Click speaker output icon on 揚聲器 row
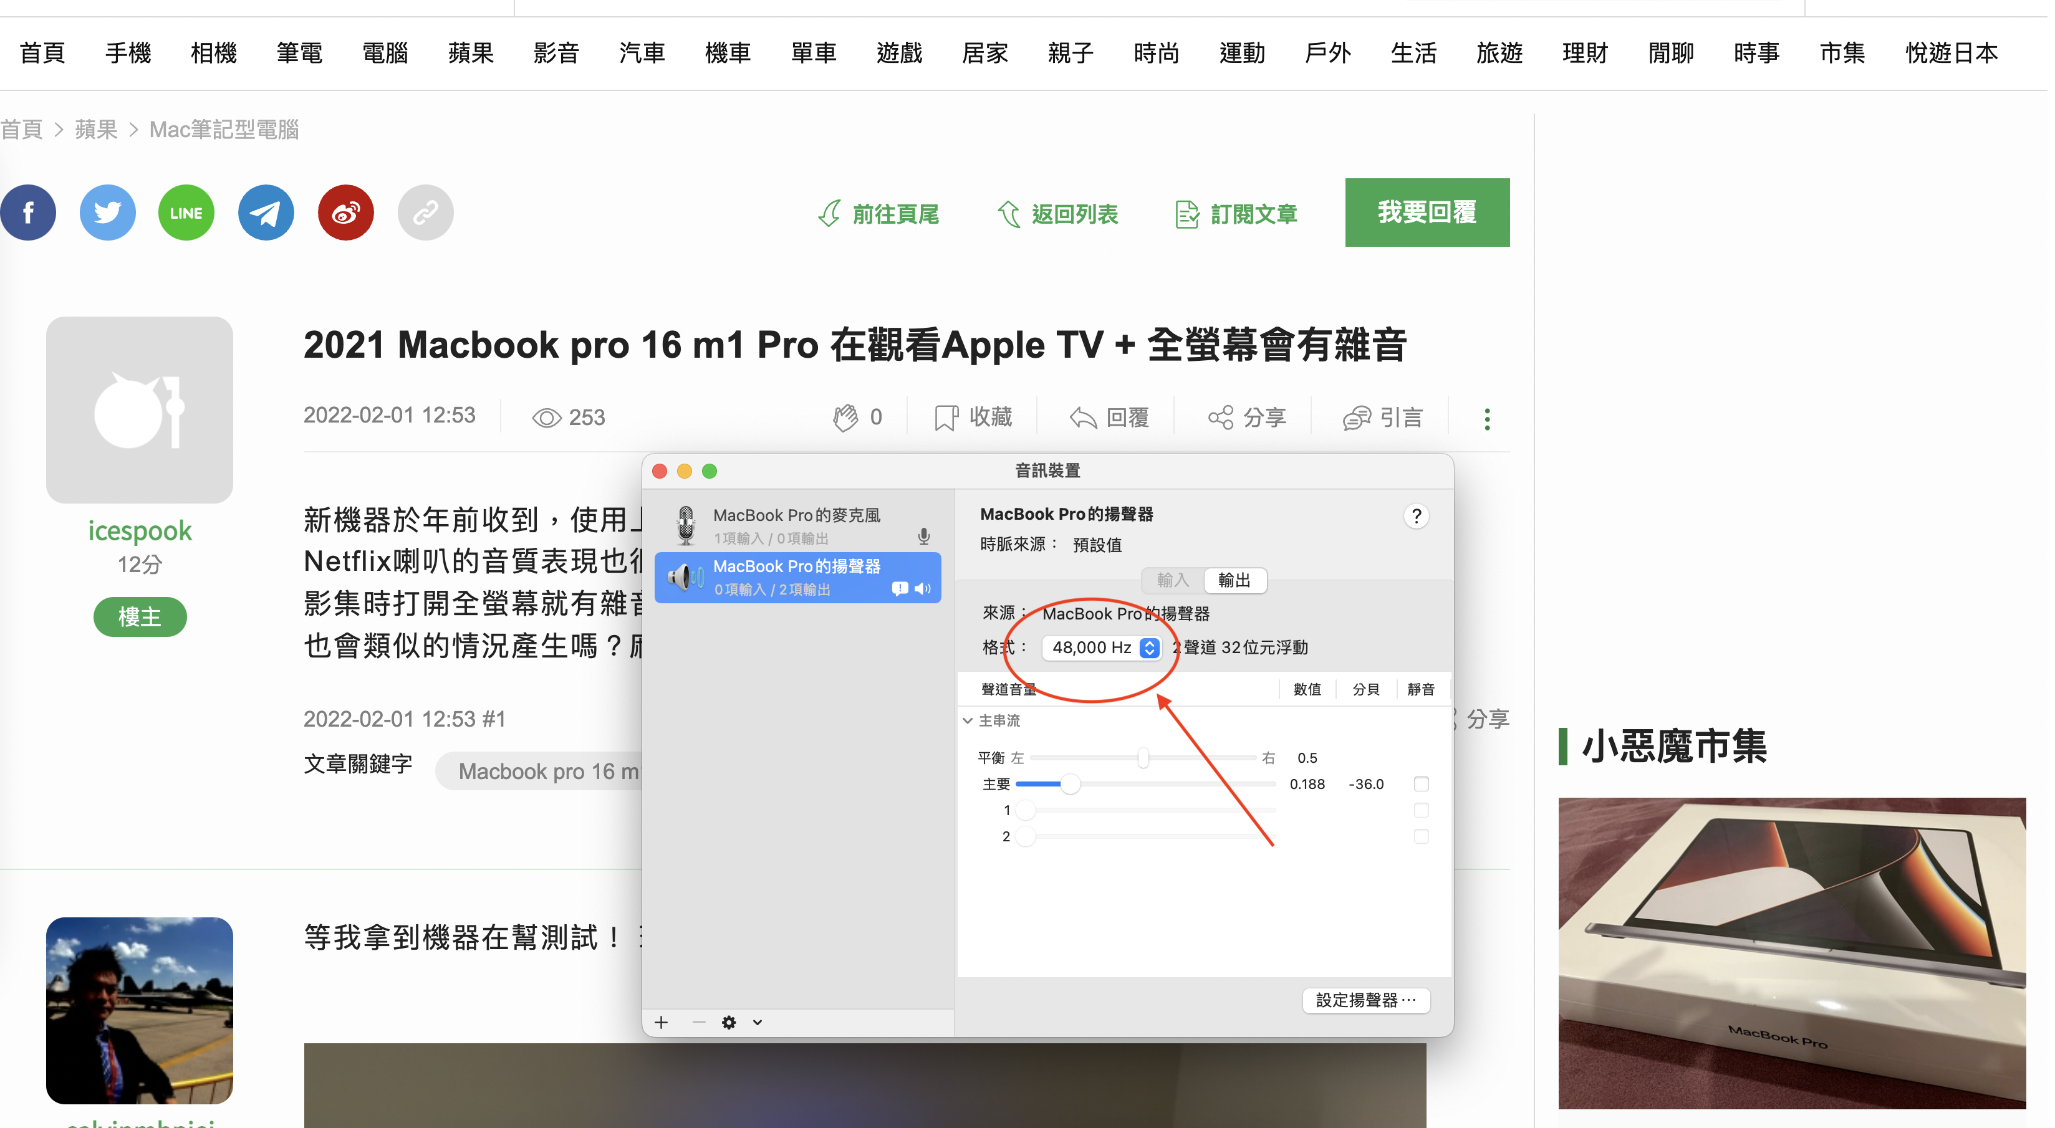 [923, 588]
